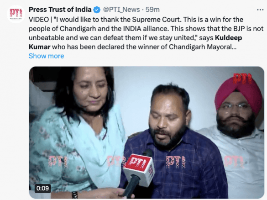Click the faded PTI watermark on the blue shirt
The height and width of the screenshot is (200, 267).
pyautogui.click(x=176, y=162)
